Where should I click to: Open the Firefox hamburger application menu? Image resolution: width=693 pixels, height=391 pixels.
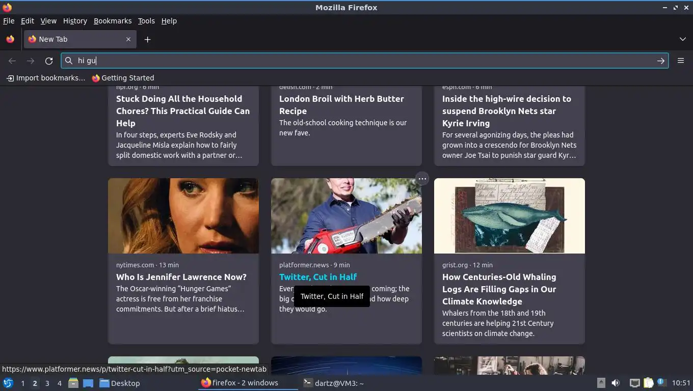(681, 61)
